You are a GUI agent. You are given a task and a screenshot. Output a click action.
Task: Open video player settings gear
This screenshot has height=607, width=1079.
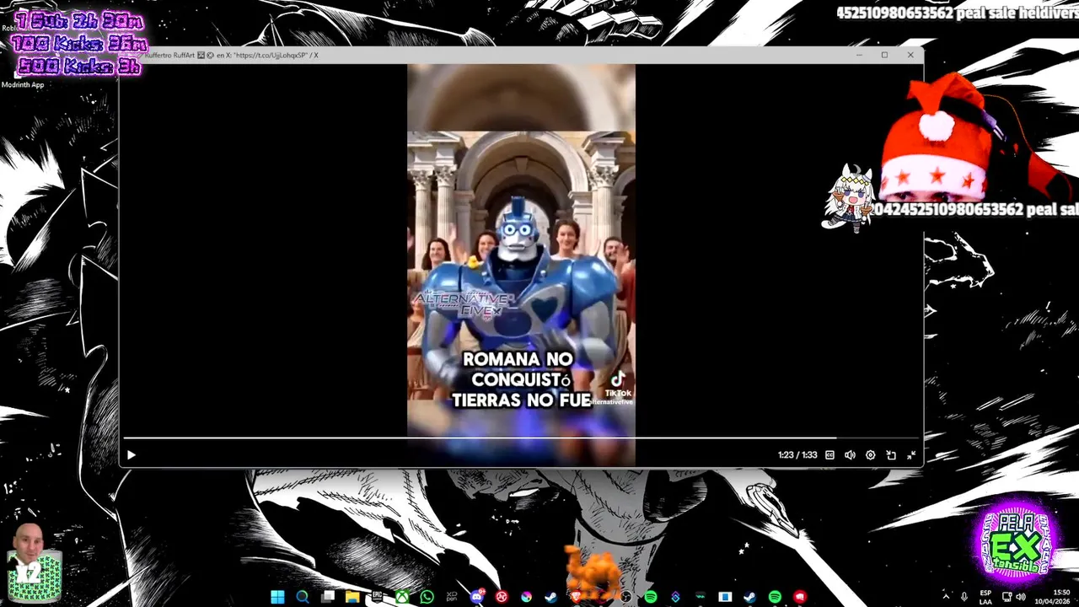coord(870,455)
